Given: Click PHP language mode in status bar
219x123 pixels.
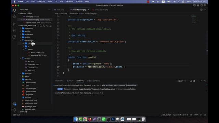Looking at the screenshot, I should (196, 115).
